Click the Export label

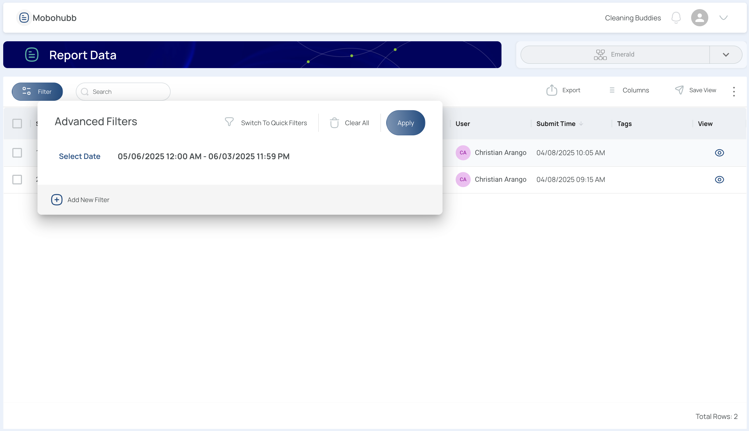click(571, 90)
